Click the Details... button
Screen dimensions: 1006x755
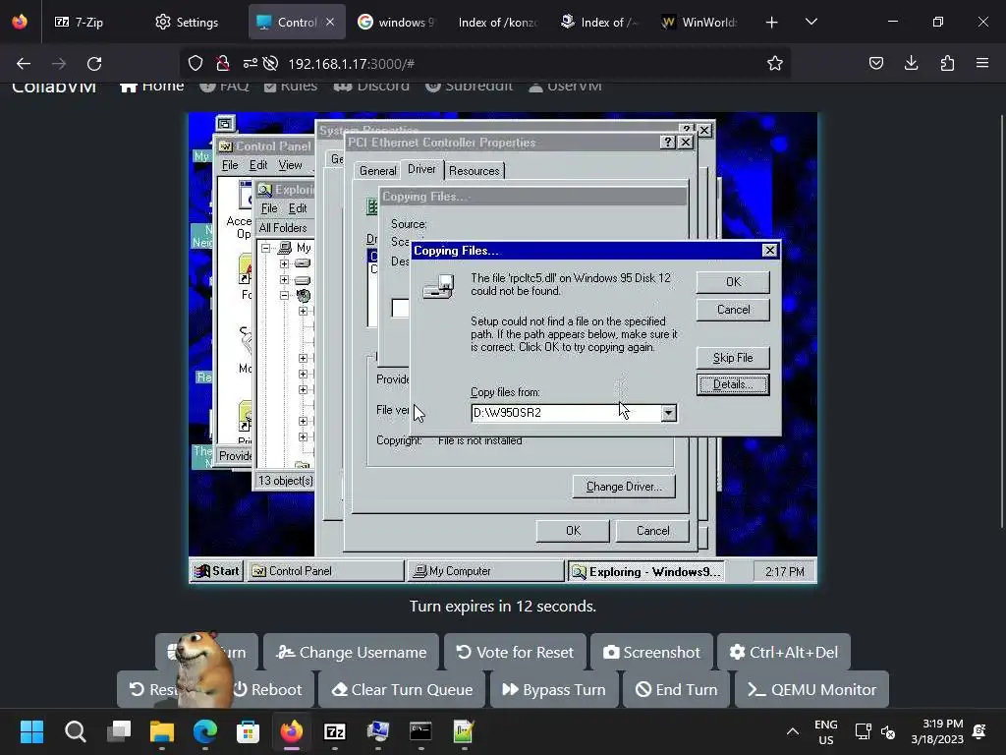click(x=733, y=384)
